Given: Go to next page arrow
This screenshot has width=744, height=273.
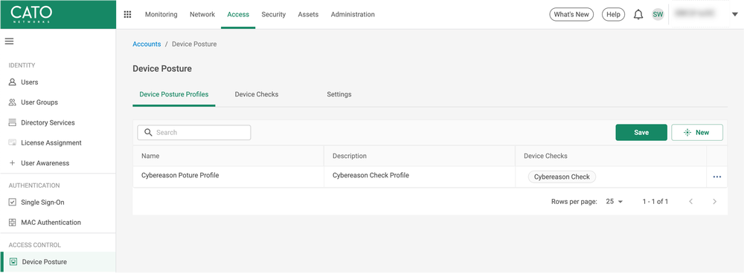Looking at the screenshot, I should (714, 202).
